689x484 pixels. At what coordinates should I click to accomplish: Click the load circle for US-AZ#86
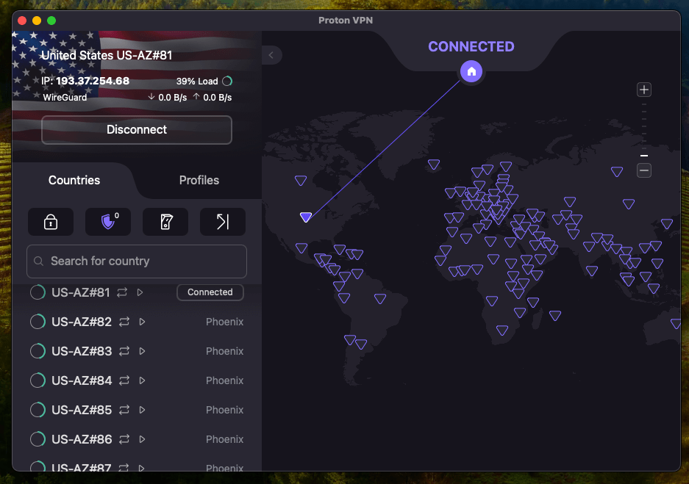coord(38,439)
